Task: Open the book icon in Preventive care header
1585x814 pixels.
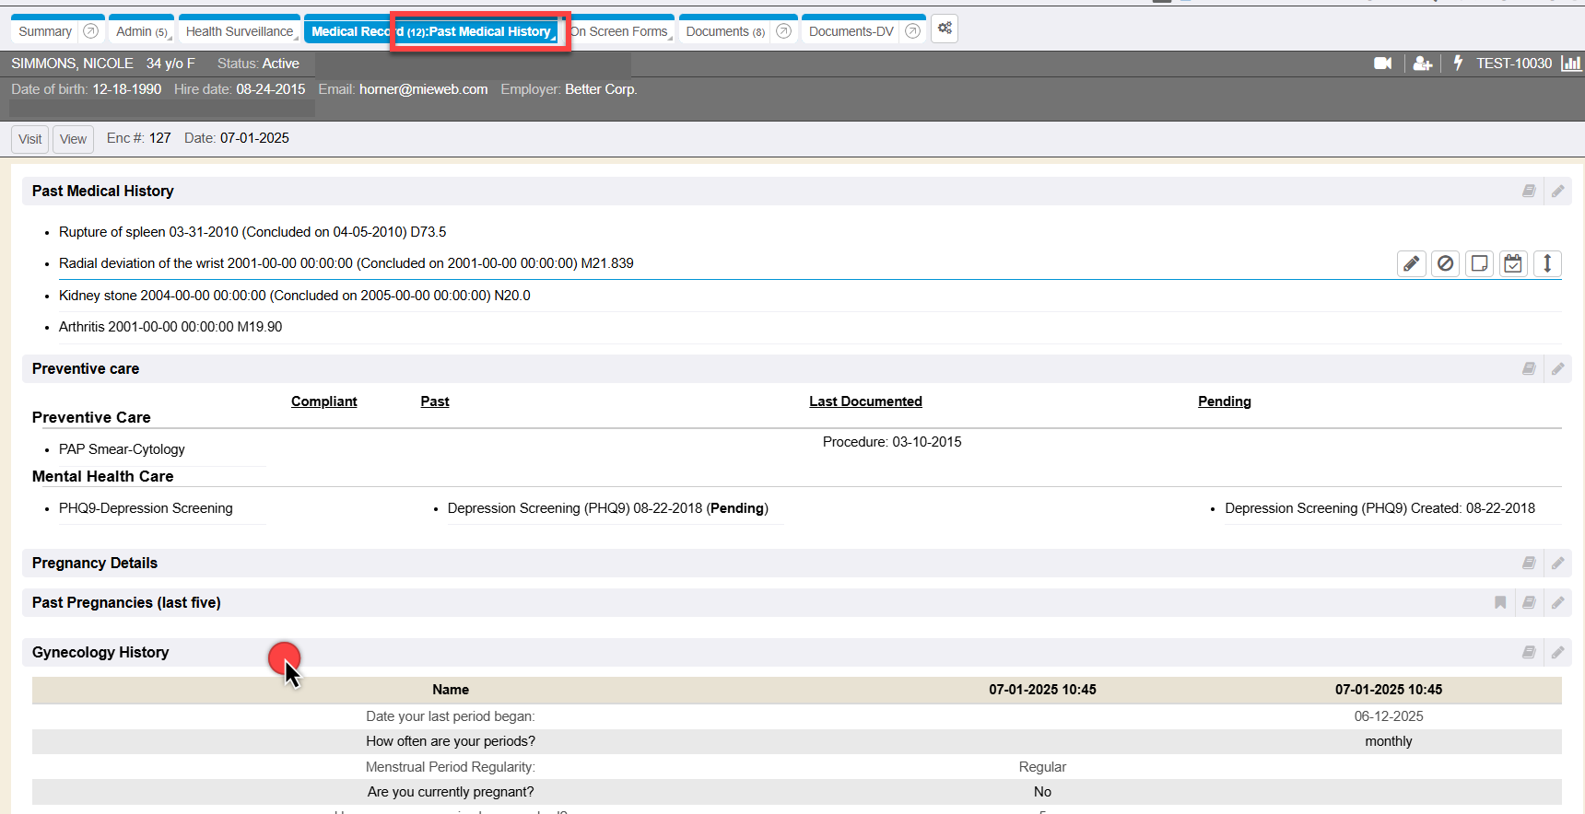Action: [1529, 369]
